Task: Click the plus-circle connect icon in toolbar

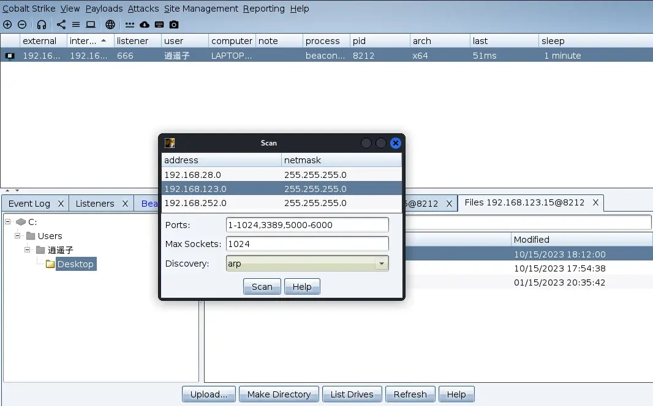Action: [7, 24]
